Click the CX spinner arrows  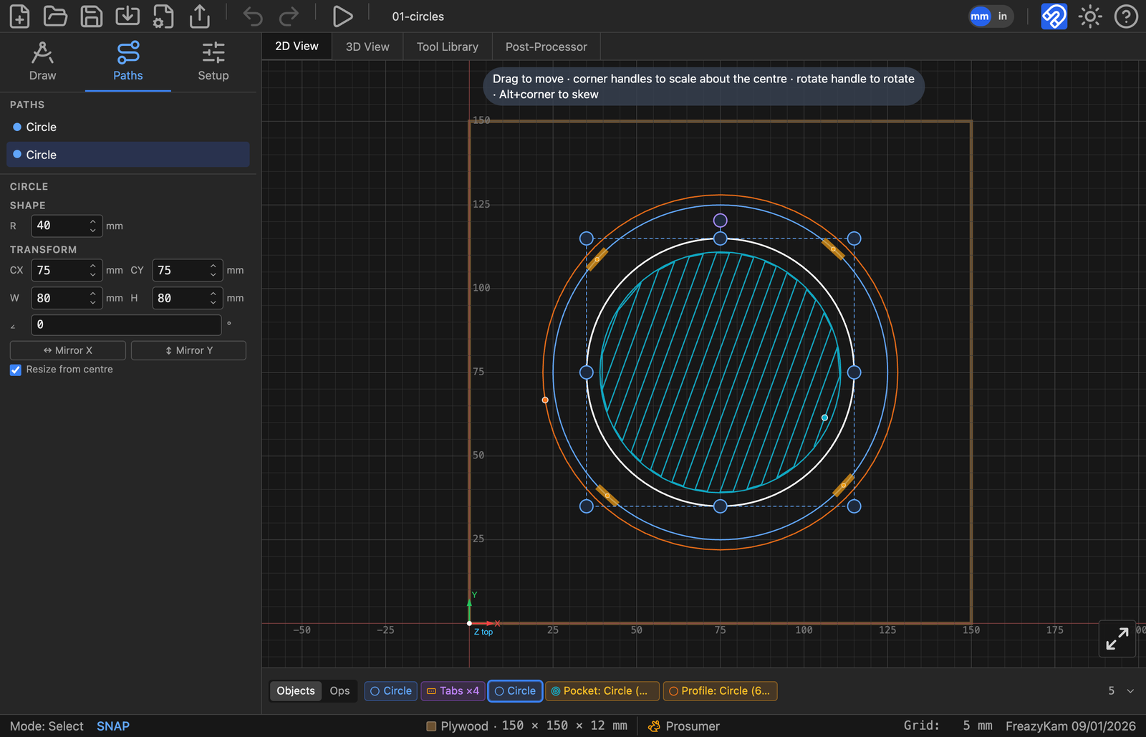tap(93, 270)
